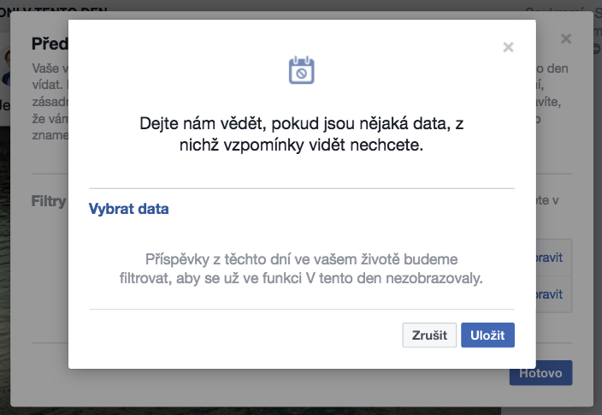This screenshot has height=415, width=602.
Task: Click the 'te v' text beside Filtry row
Action: coord(547,200)
